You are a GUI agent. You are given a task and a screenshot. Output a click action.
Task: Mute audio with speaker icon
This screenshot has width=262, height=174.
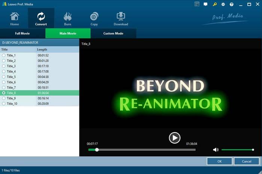216,150
